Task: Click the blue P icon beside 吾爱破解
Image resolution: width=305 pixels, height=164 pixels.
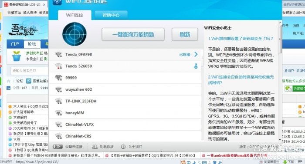Action: coord(29,81)
